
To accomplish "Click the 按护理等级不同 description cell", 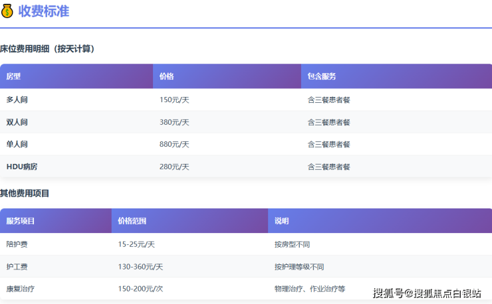I will pyautogui.click(x=299, y=267).
